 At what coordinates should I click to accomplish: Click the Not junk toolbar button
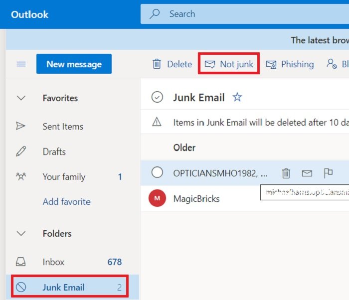[x=229, y=64]
